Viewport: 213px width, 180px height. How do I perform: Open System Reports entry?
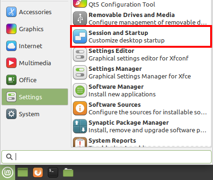[x=141, y=141]
